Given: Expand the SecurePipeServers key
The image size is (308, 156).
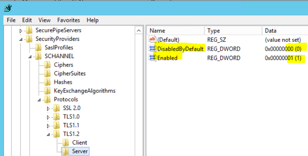Looking at the screenshot, I should pyautogui.click(x=21, y=31).
